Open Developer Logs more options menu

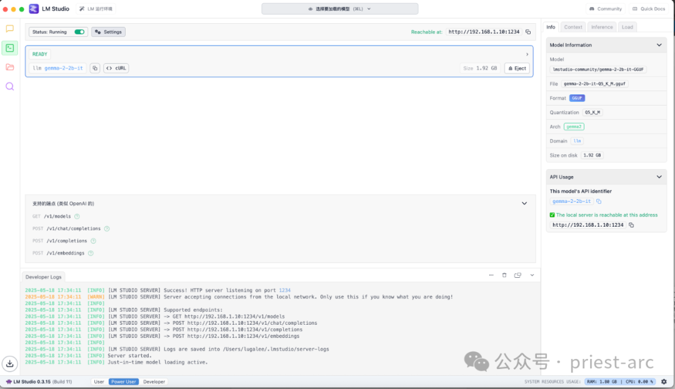point(491,275)
